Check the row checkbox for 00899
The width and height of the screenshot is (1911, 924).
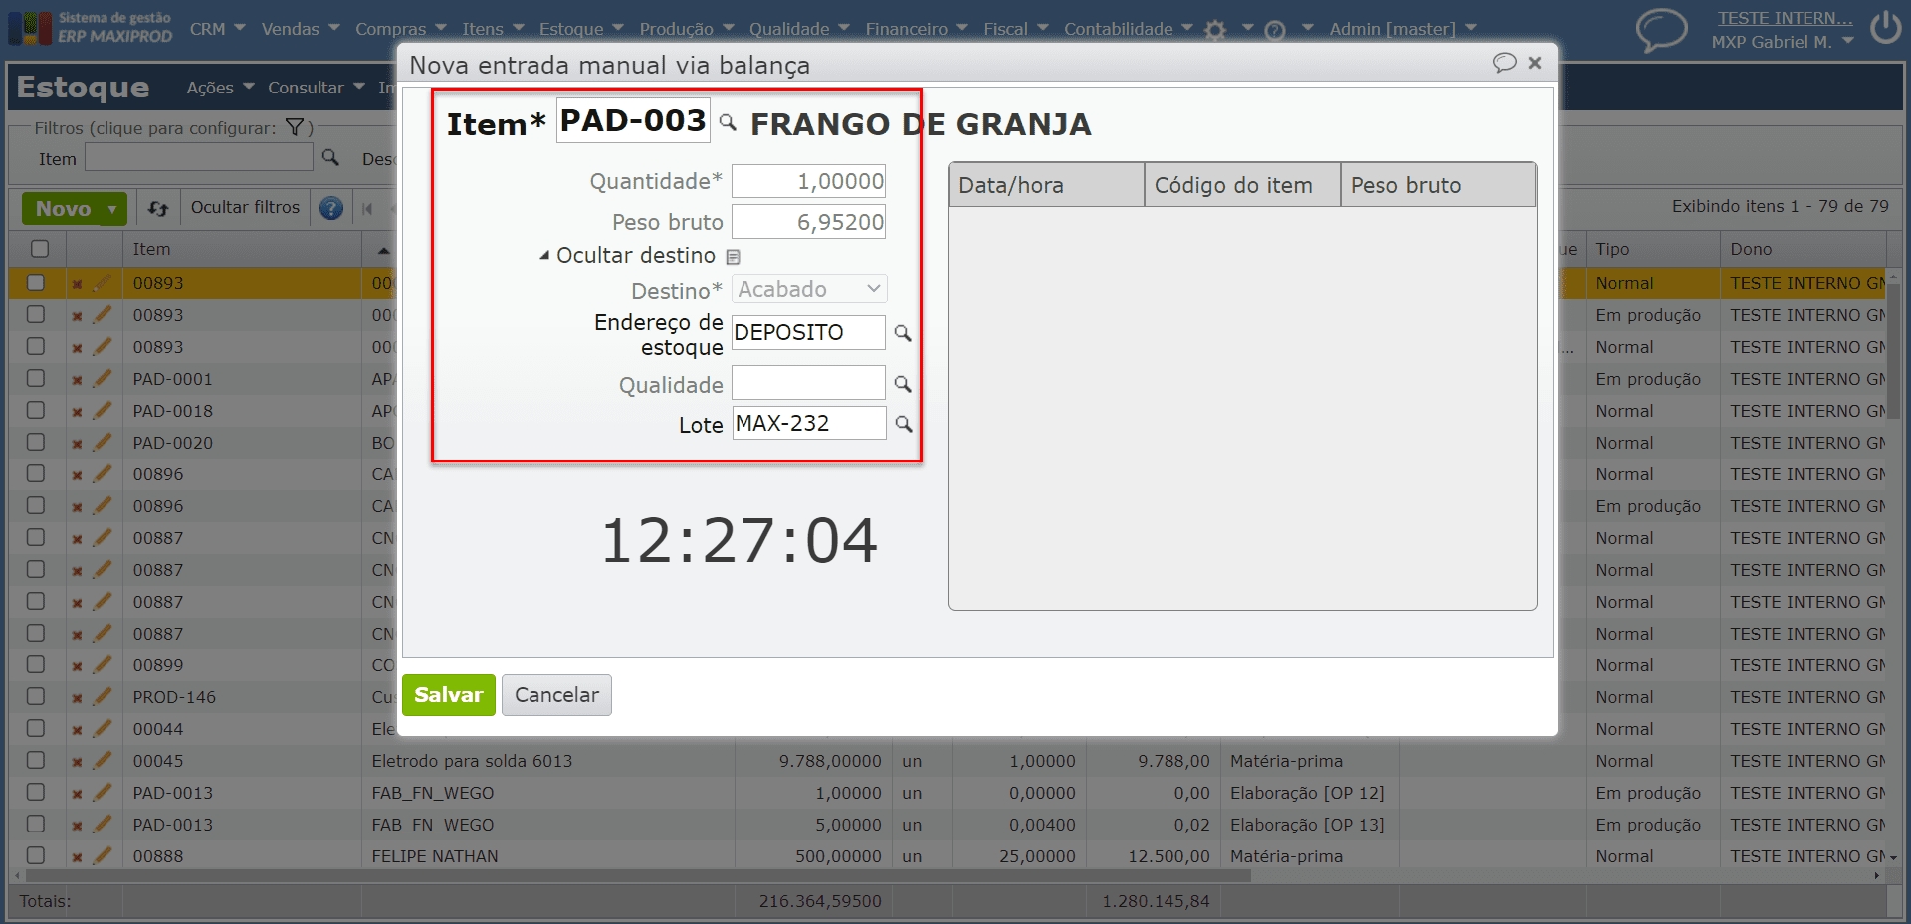(x=36, y=664)
